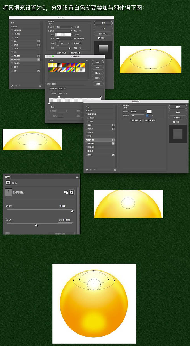The image size is (190, 346).
Task: Click trash icon in first Layer Style dialog
Action: [x=40, y=86]
